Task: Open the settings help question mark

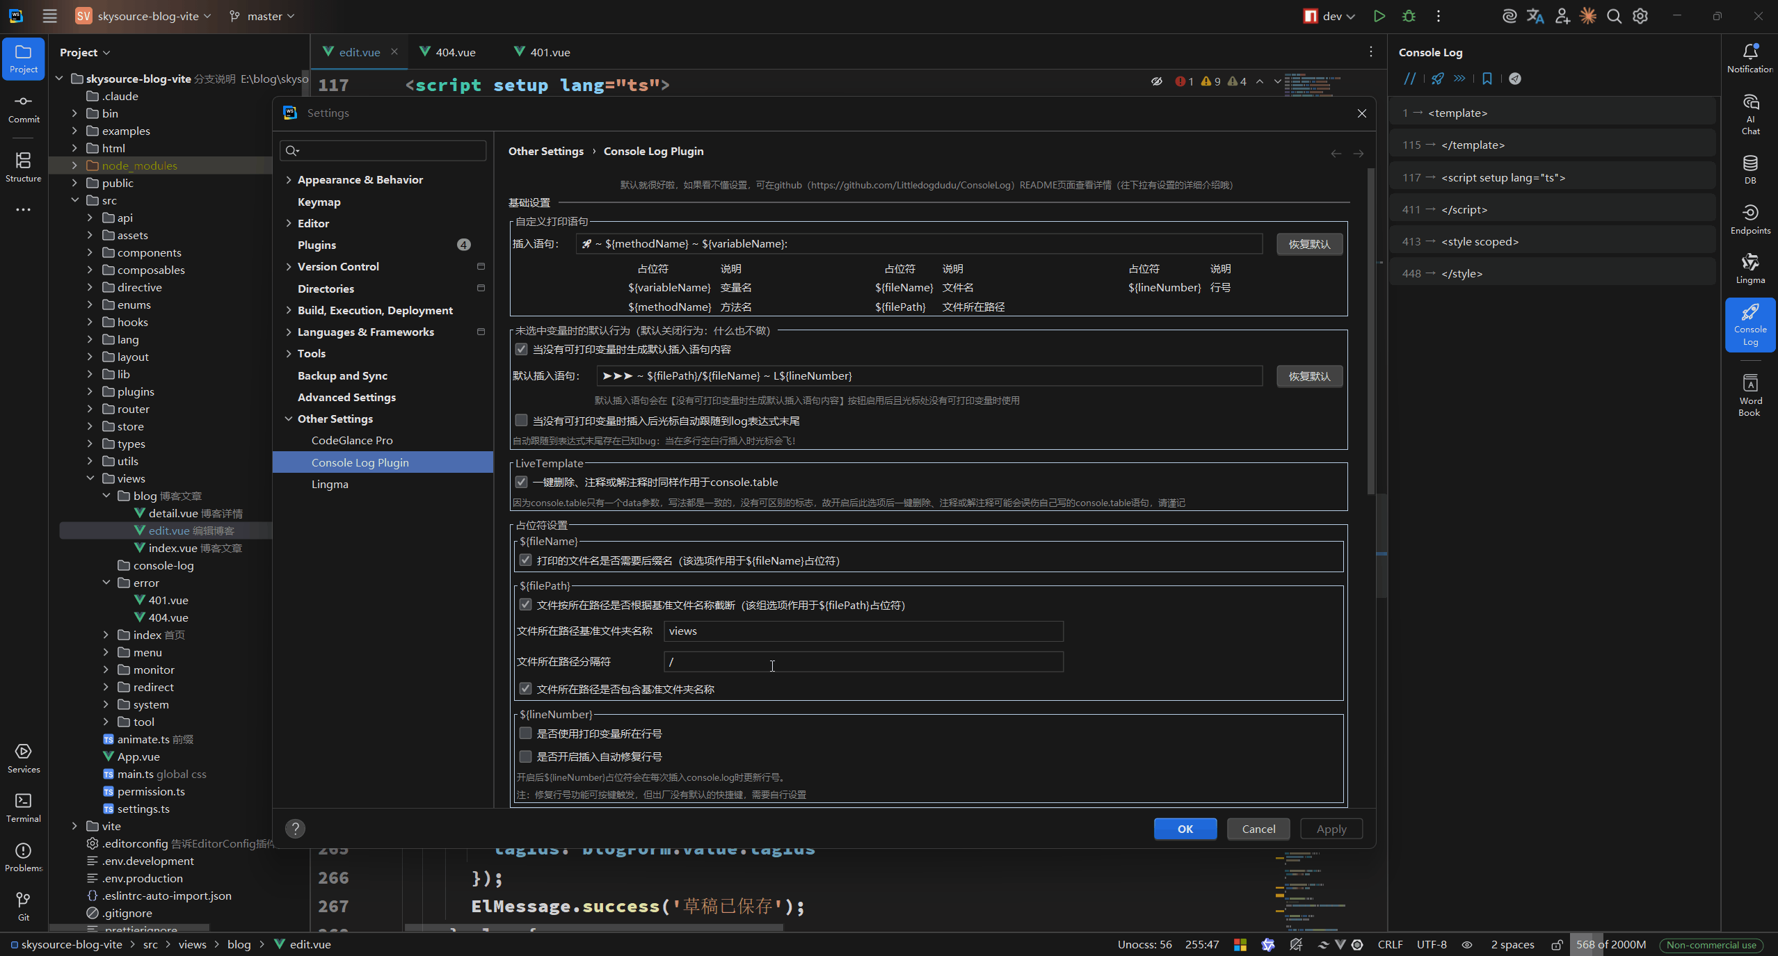Action: coord(295,828)
